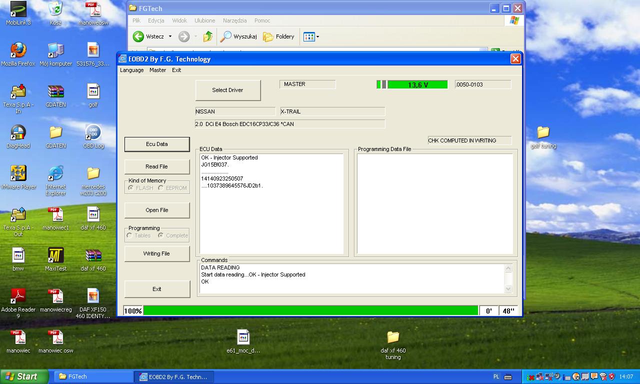The width and height of the screenshot is (640, 384).
Task: Click the Start button on the taskbar
Action: point(24,376)
